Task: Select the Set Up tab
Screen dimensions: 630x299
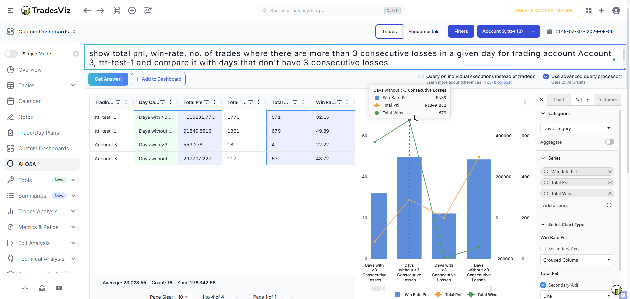Action: coord(582,100)
